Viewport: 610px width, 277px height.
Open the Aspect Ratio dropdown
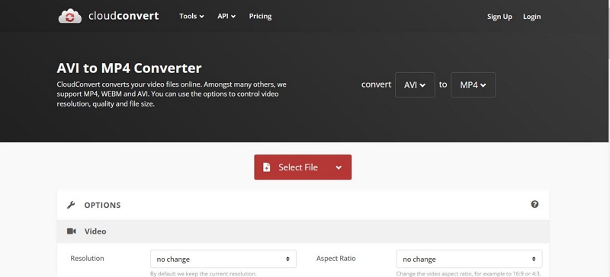pyautogui.click(x=469, y=259)
